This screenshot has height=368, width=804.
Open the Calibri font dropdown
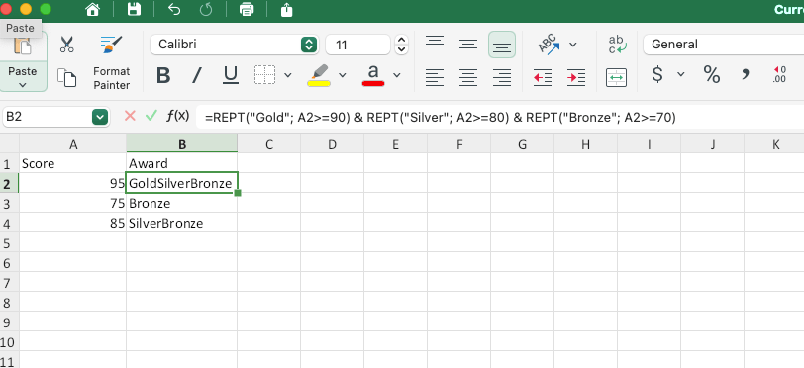(x=308, y=45)
